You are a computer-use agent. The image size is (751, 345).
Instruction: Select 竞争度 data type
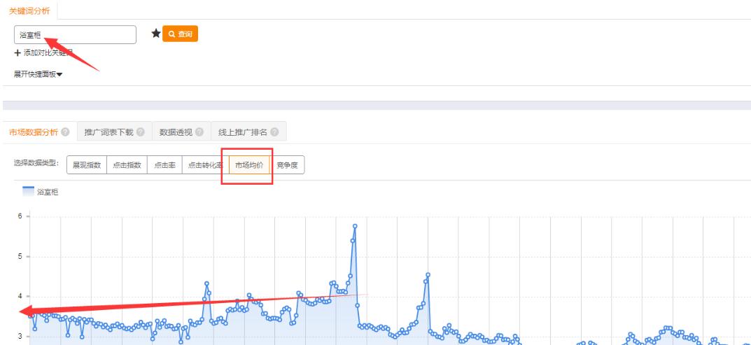287,165
